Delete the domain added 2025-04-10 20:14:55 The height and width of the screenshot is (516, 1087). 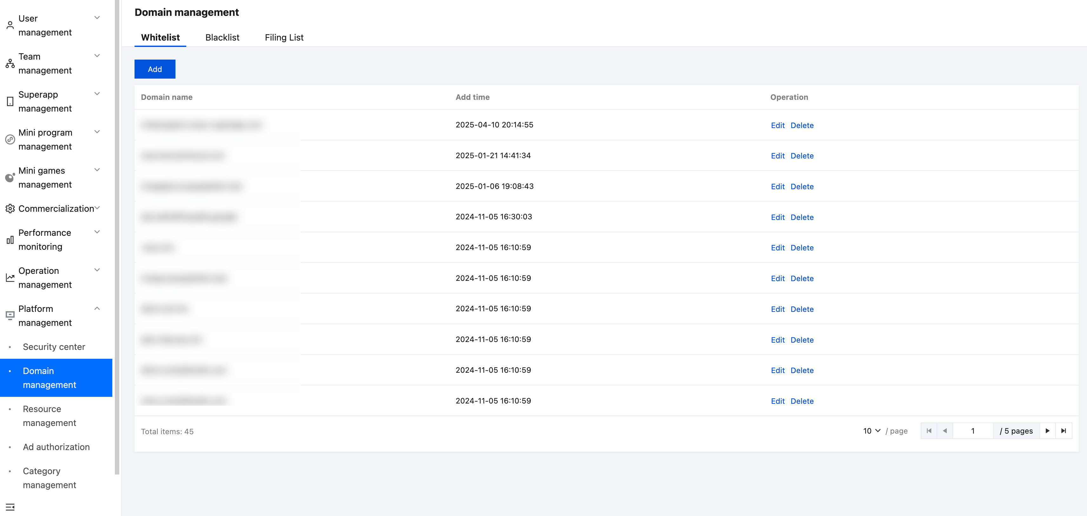tap(802, 125)
